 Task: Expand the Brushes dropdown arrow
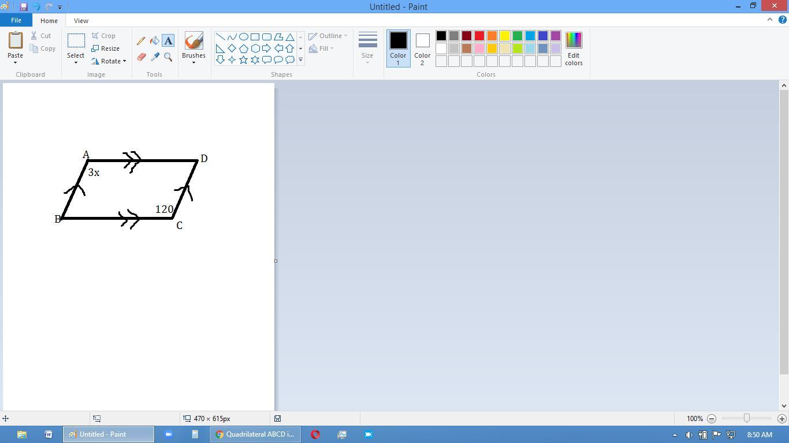[193, 62]
